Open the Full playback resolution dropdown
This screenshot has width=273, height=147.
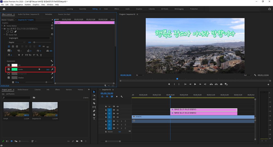(x=247, y=75)
